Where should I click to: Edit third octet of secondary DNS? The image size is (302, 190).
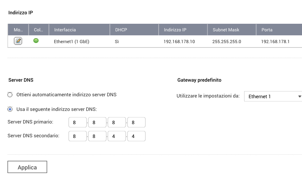pos(117,136)
